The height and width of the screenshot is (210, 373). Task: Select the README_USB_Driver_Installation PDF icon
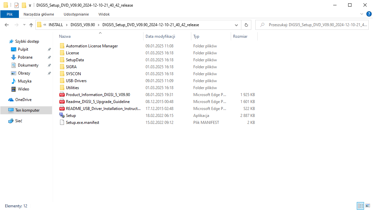point(62,109)
